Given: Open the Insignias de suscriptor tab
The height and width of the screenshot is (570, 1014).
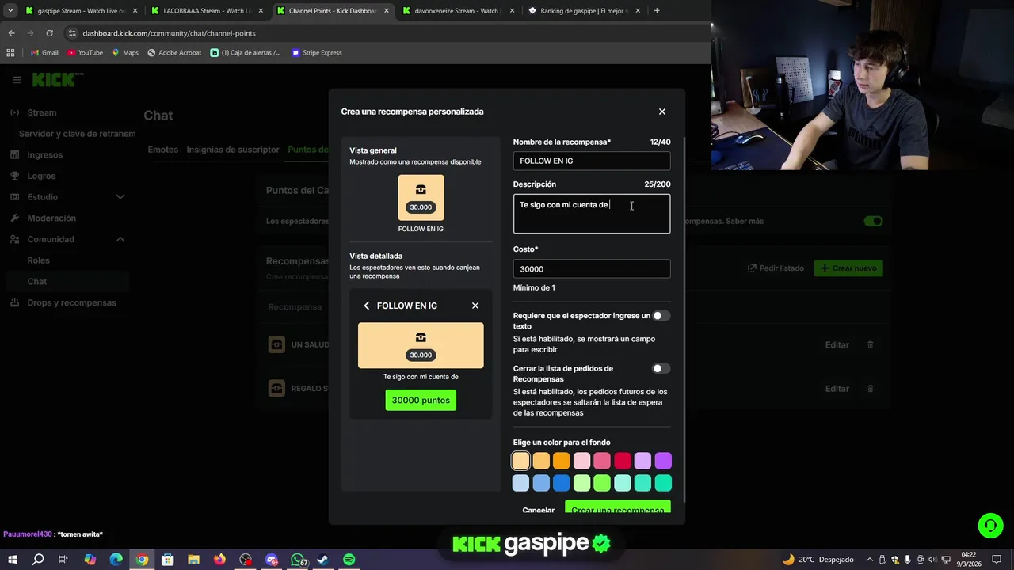Looking at the screenshot, I should coord(233,150).
